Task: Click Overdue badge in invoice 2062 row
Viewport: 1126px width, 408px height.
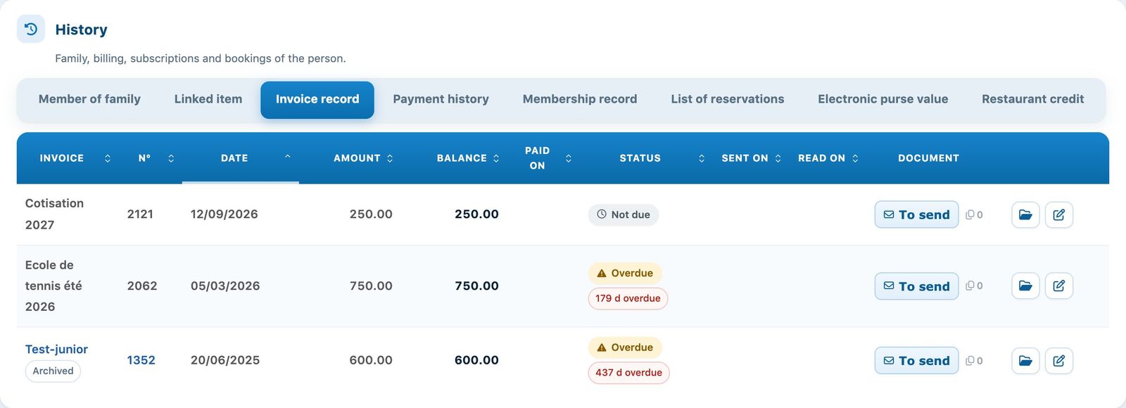Action: pos(625,273)
